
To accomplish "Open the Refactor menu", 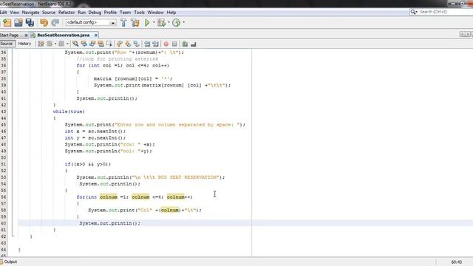I will click(67, 13).
